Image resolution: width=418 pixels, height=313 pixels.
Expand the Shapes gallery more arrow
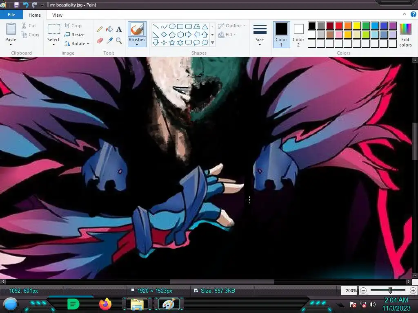tap(212, 42)
